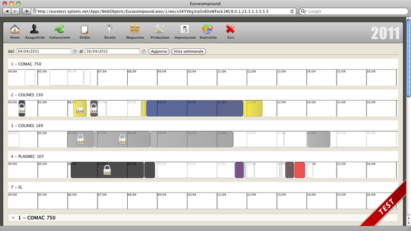The height and width of the screenshot is (231, 411).
Task: Open Fatturazione euro icon
Action: point(60,29)
